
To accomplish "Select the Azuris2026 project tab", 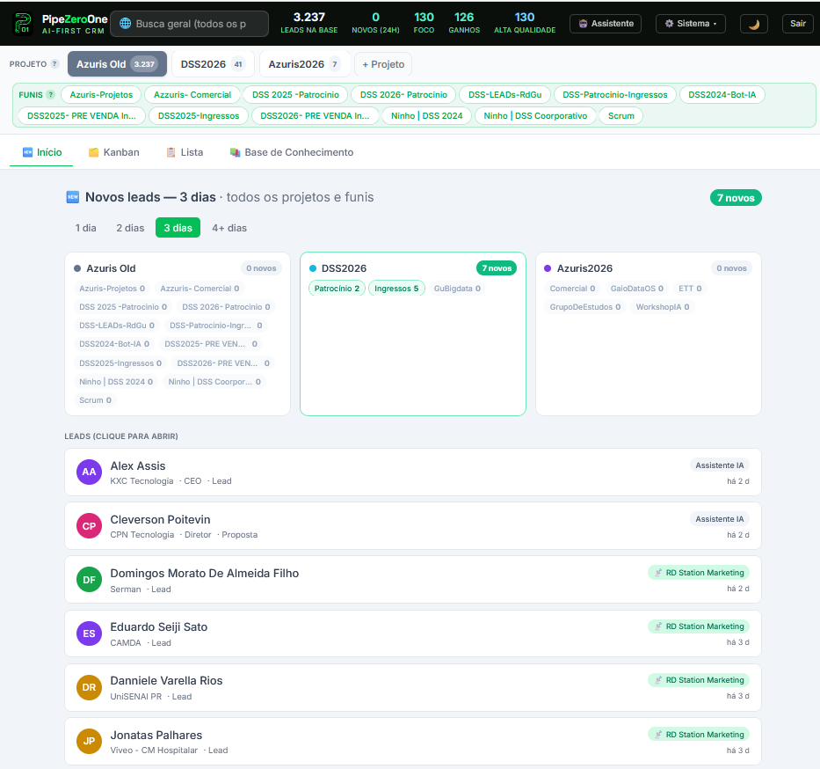I will (x=304, y=64).
